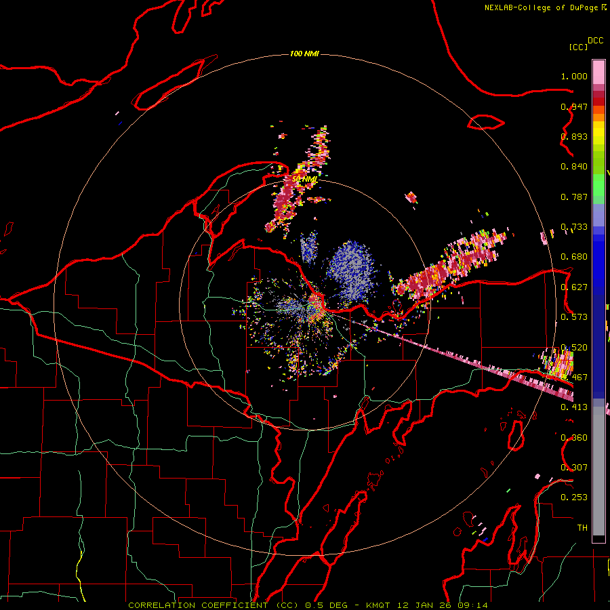Select the 0.520 legend value
Viewport: 610px width, 610px height.
pyautogui.click(x=574, y=348)
